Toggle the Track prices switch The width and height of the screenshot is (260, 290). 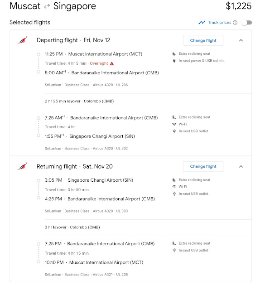tap(247, 23)
